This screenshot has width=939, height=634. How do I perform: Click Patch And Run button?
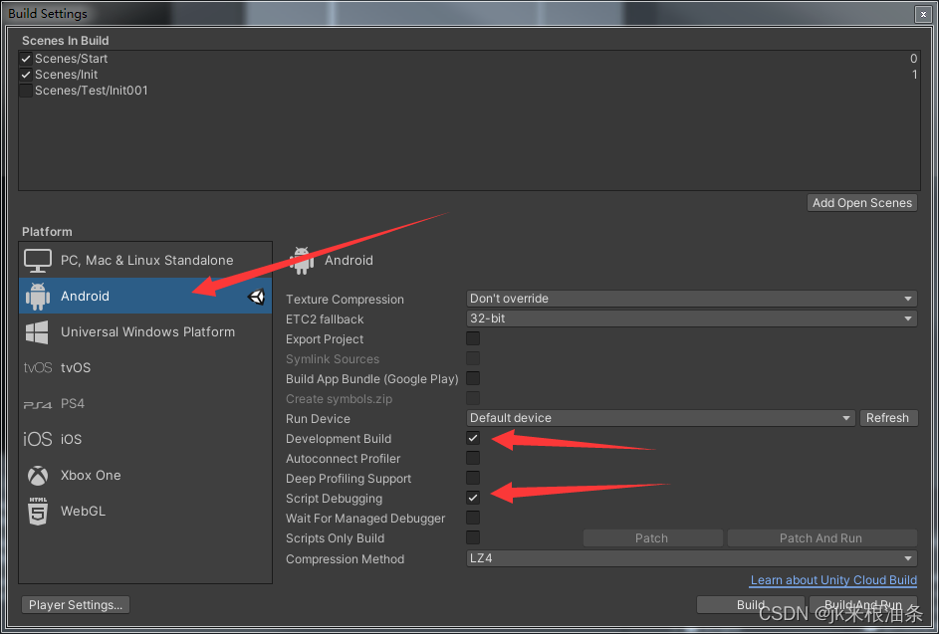(822, 538)
